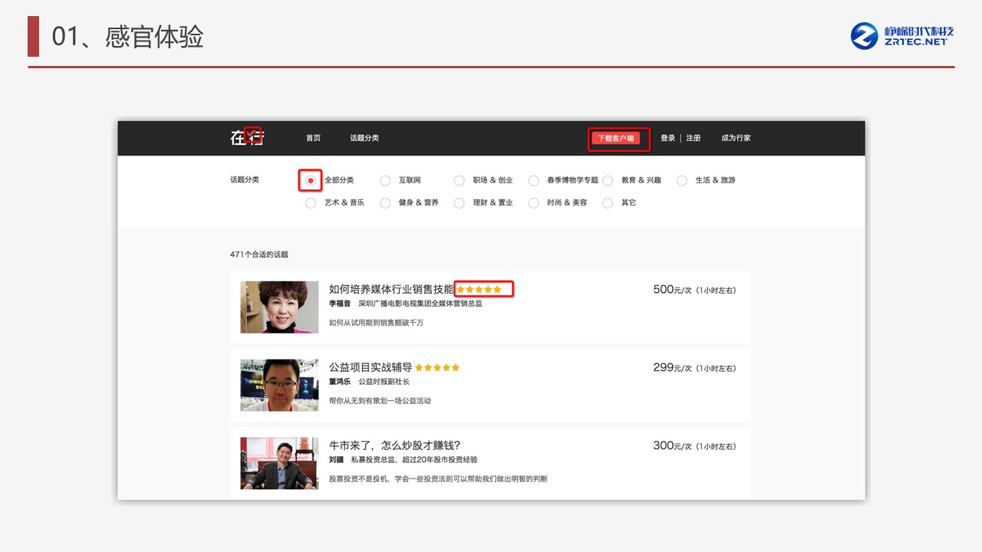Click the 在行 site logo
This screenshot has height=552, width=982.
[246, 138]
